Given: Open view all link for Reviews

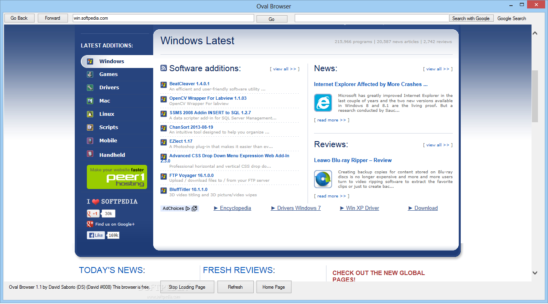Looking at the screenshot, I should pos(438,145).
